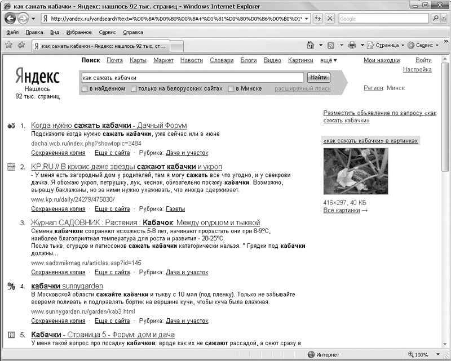Check 'только на белорусских сайтах' option
Viewport: 451px width, 361px height.
click(134, 89)
